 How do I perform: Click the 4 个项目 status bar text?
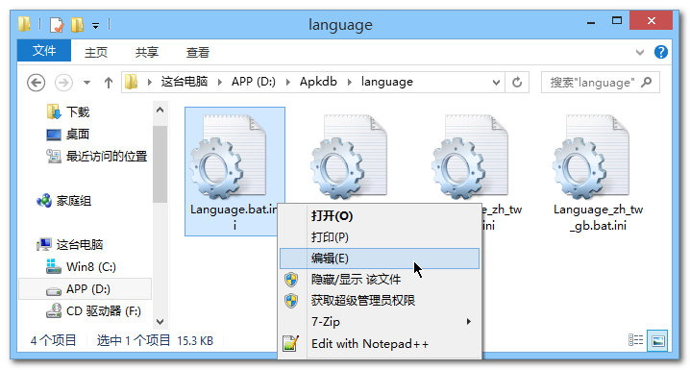[53, 340]
